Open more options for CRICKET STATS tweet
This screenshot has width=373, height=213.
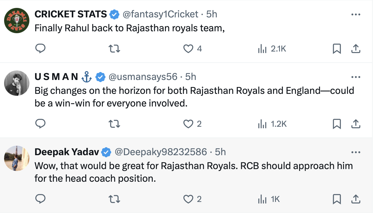(356, 15)
